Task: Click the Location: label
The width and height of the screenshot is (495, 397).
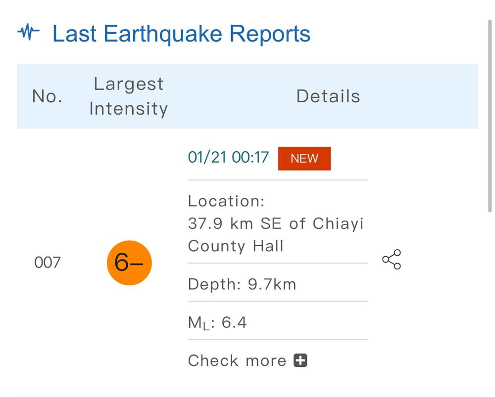Action: [x=226, y=201]
